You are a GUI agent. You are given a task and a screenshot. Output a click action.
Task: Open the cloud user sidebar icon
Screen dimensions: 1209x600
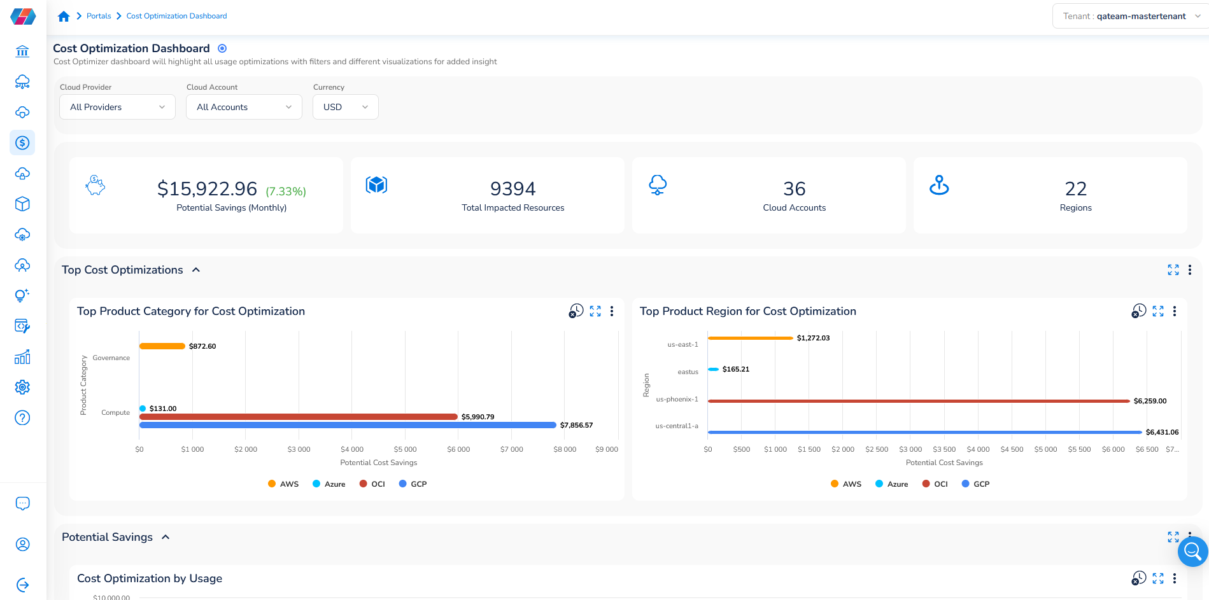[x=22, y=265]
